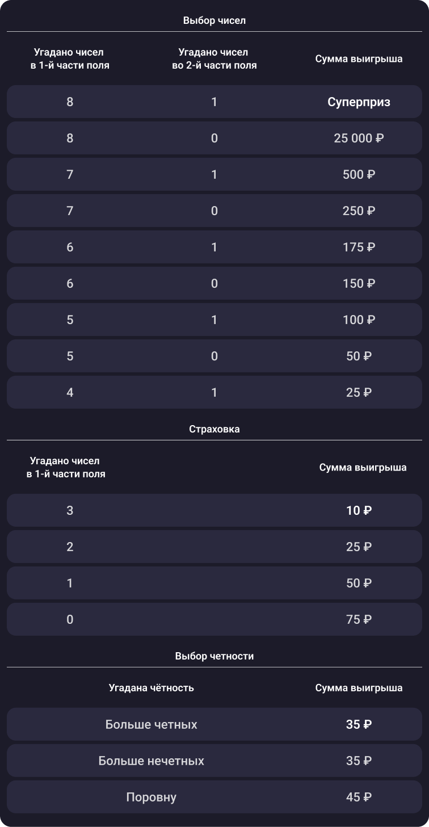Click Сумма выигрыша header under Выбор чисел

(x=359, y=59)
